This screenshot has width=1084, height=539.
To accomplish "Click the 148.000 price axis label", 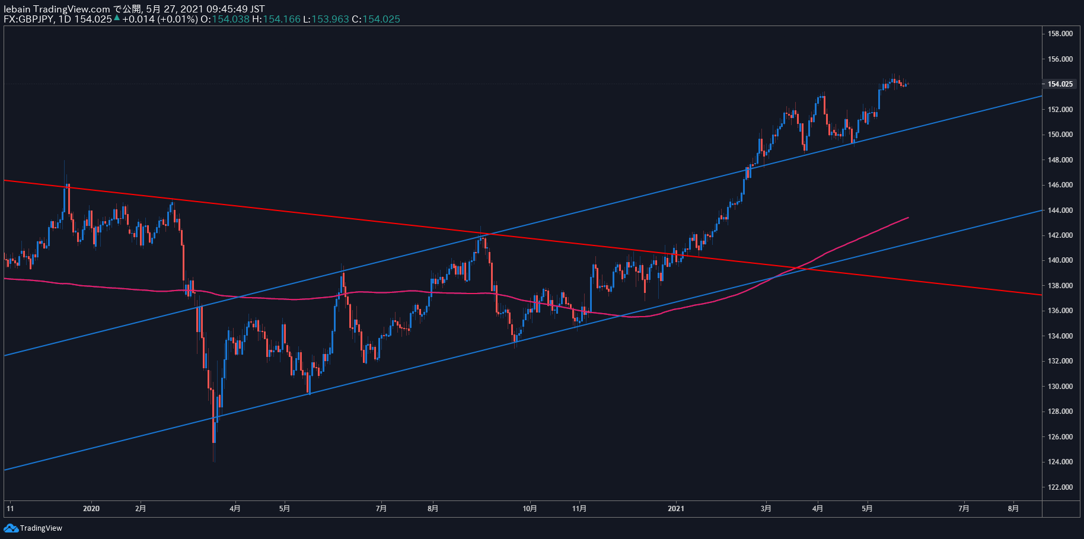I will (x=1060, y=160).
